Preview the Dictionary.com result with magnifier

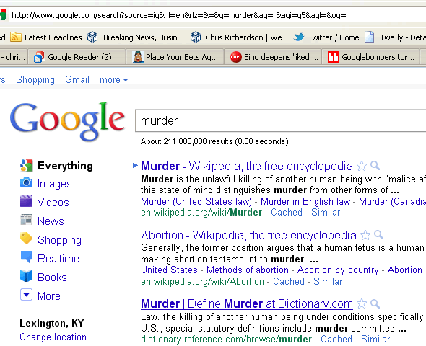tap(375, 303)
